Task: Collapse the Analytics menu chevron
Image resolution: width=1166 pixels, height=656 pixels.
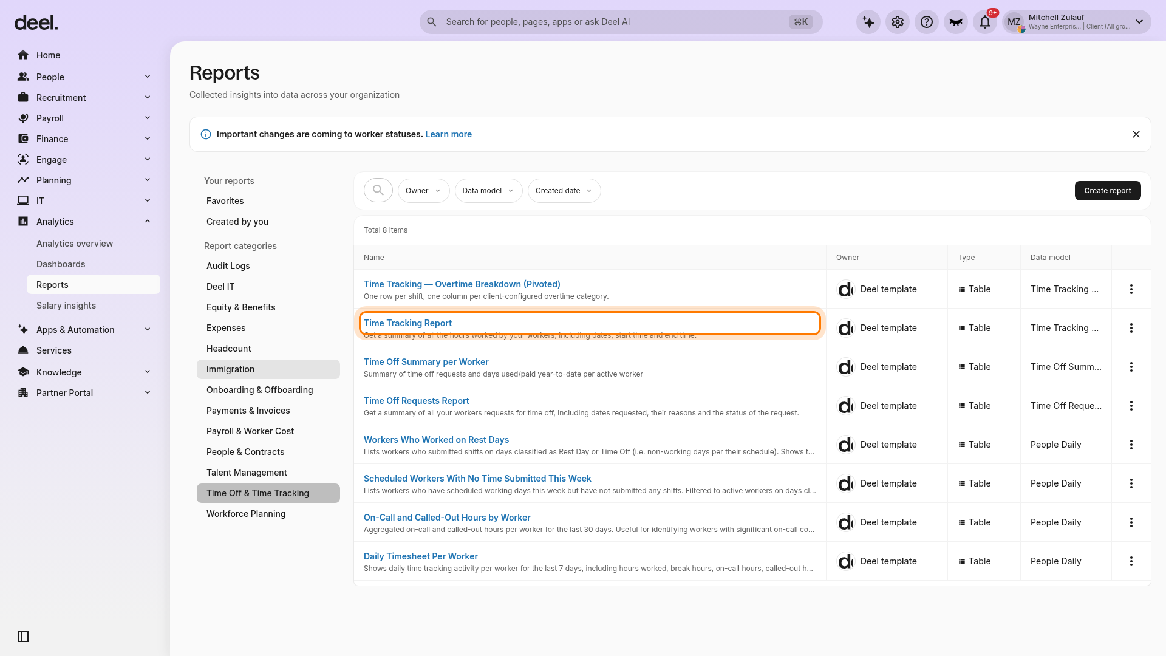Action: pos(148,221)
